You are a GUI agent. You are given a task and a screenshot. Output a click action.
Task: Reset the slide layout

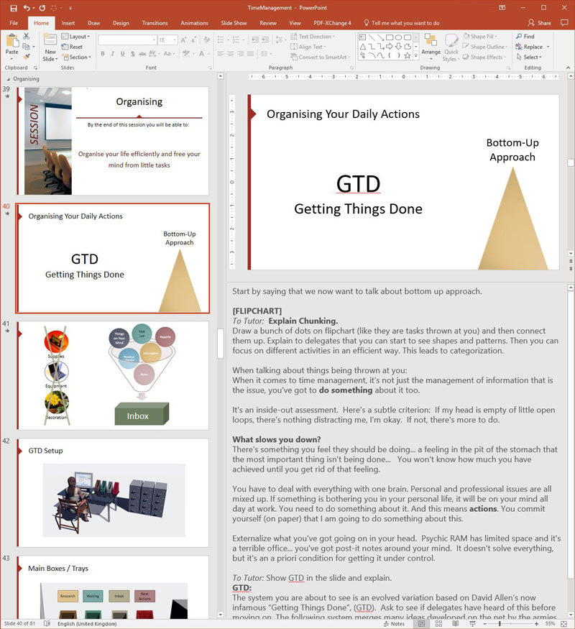(72, 47)
